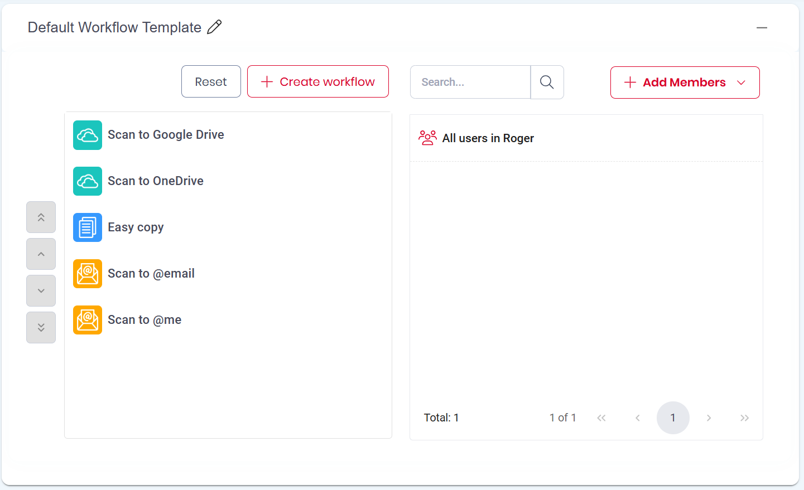The image size is (804, 490).
Task: Click the Scan to @me envelope icon
Action: [x=88, y=320]
